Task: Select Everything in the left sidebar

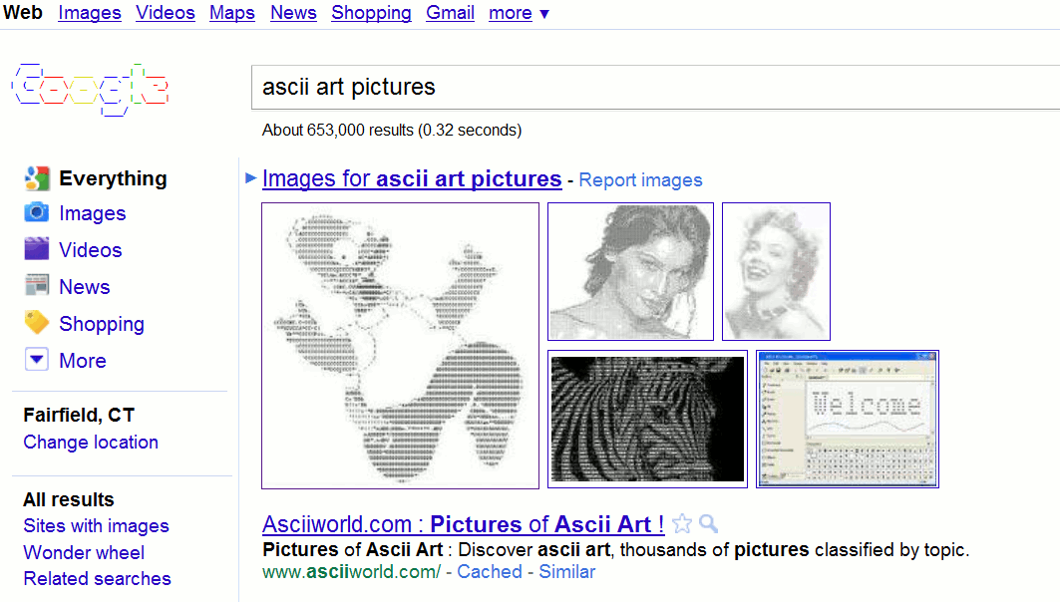Action: tap(113, 178)
